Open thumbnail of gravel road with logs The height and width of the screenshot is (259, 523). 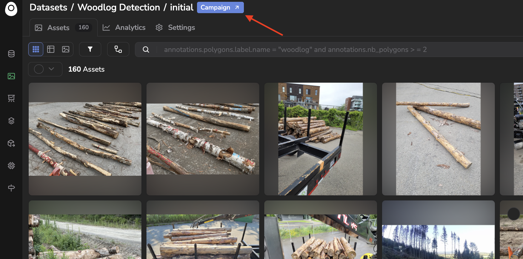(85, 230)
